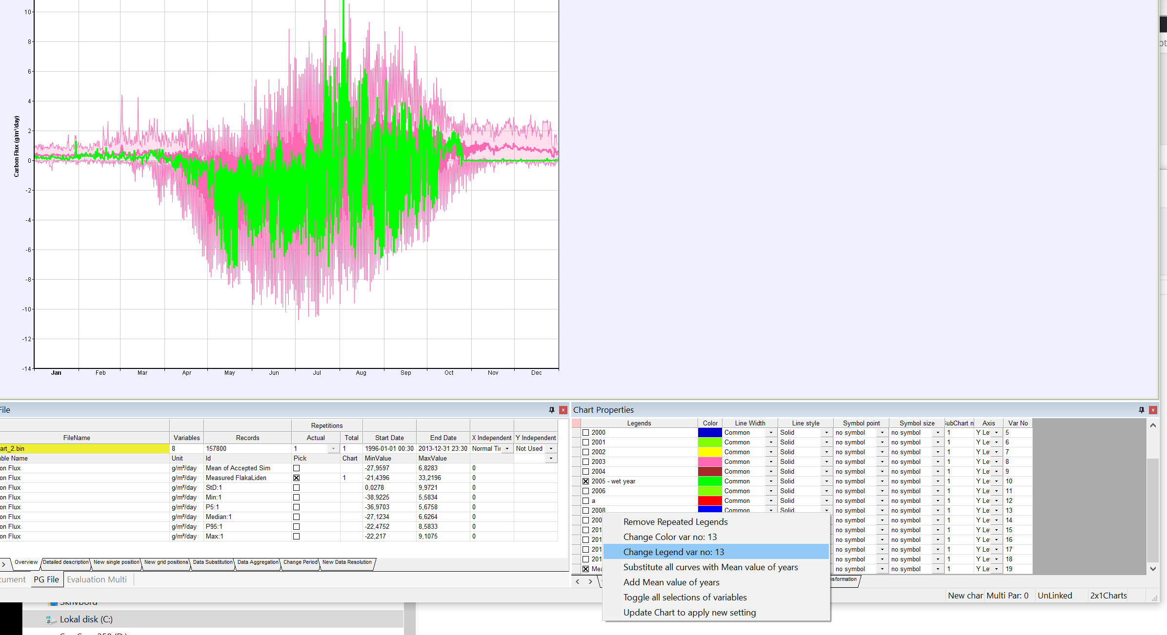Click red color swatch for legend a
This screenshot has height=635, width=1167.
710,501
